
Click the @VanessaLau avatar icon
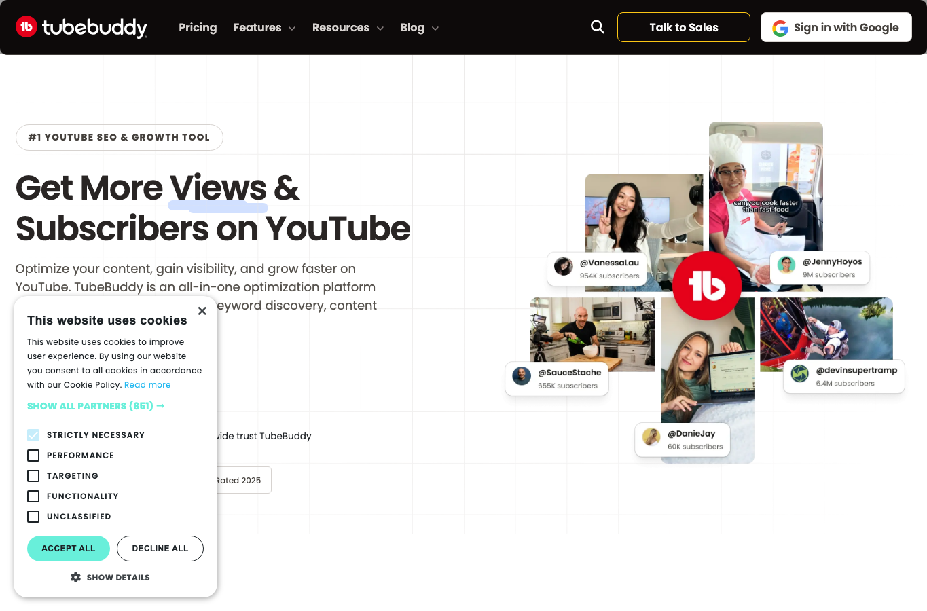coord(564,266)
